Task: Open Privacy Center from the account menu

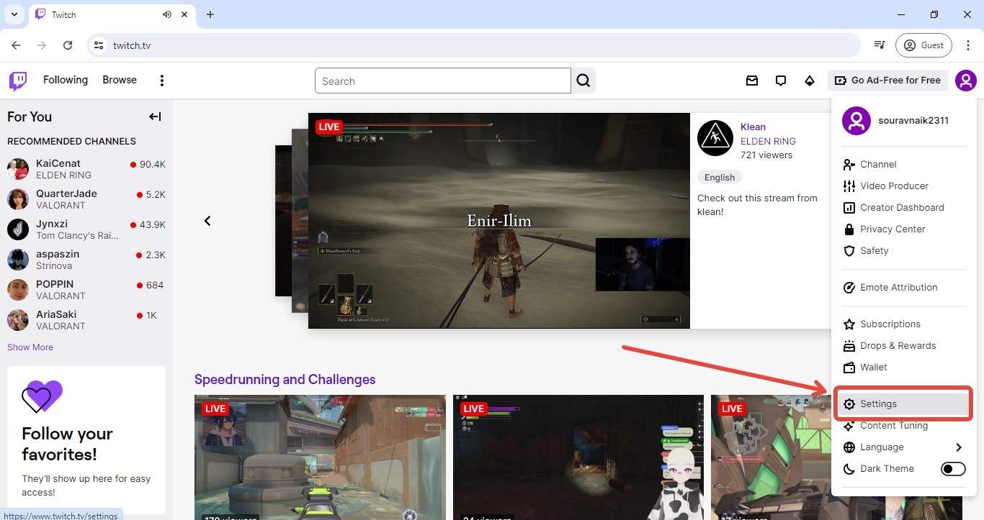Action: coord(893,229)
